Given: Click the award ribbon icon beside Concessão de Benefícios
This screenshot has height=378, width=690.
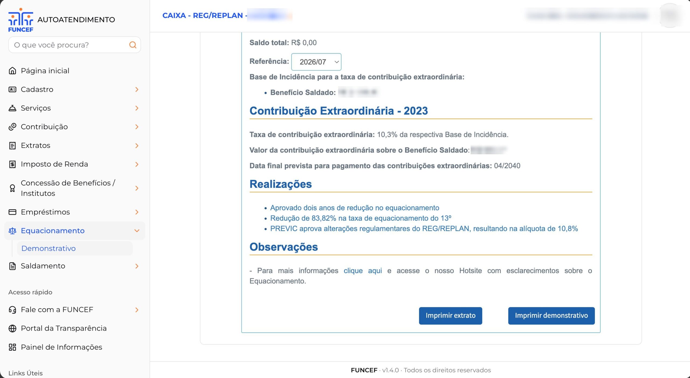Looking at the screenshot, I should [12, 188].
